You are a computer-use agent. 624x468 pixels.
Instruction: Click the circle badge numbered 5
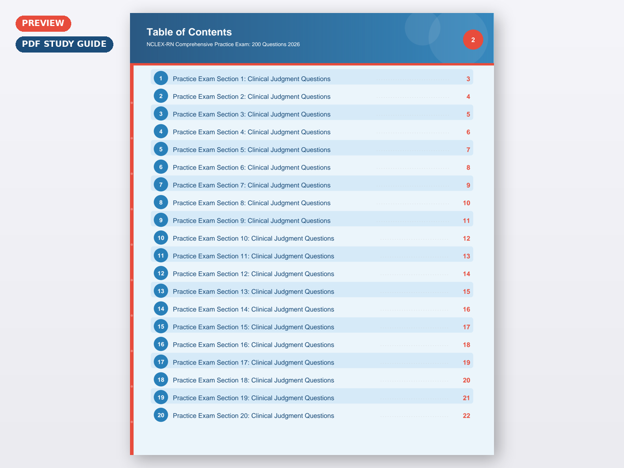(x=161, y=149)
